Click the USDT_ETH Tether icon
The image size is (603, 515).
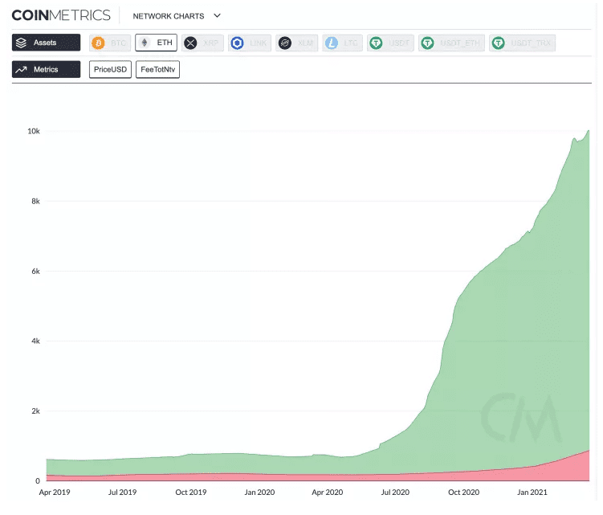pyautogui.click(x=428, y=43)
